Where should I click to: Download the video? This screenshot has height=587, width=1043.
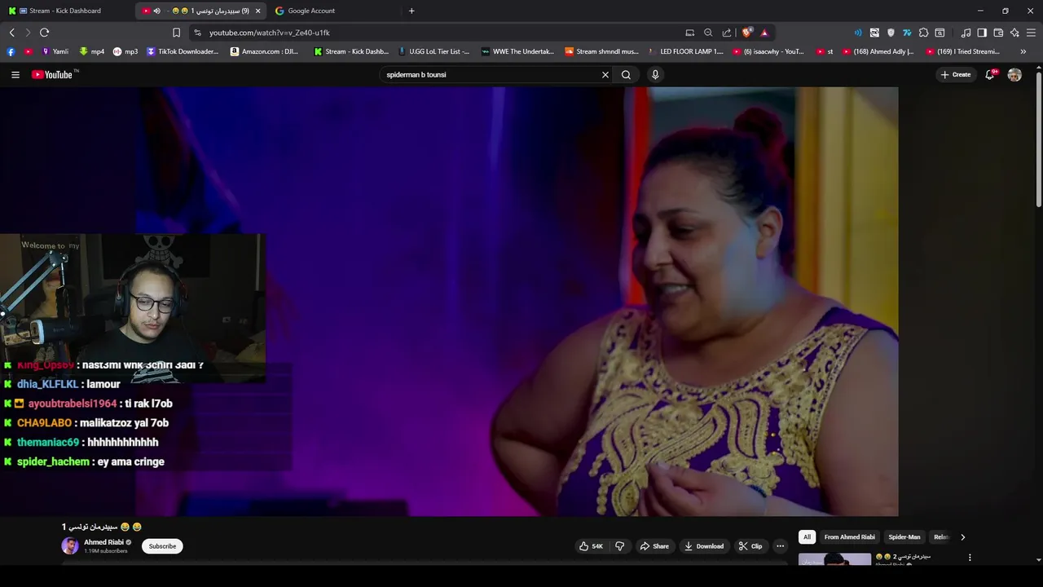point(704,546)
